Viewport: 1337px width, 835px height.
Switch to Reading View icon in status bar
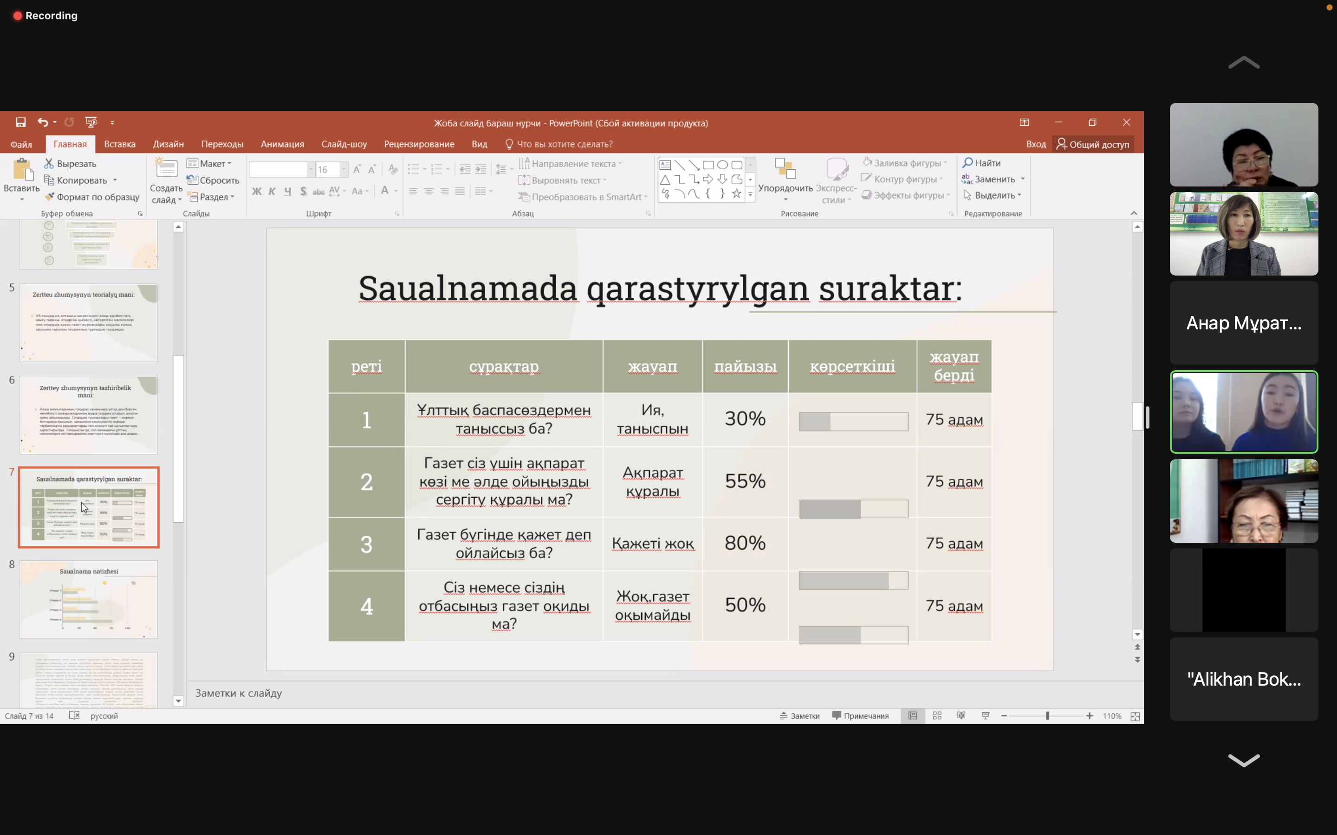pos(961,716)
